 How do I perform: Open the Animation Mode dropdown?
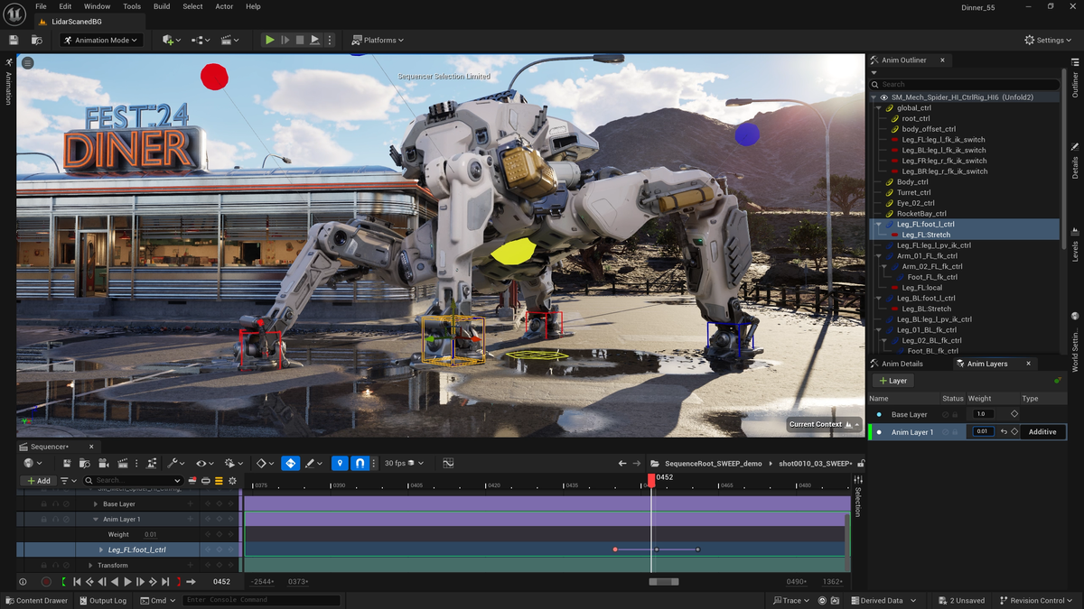coord(100,40)
